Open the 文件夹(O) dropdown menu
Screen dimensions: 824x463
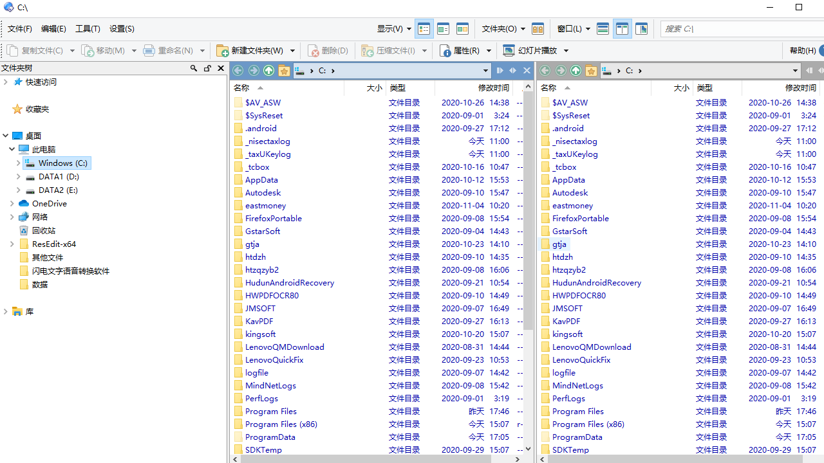pyautogui.click(x=503, y=29)
